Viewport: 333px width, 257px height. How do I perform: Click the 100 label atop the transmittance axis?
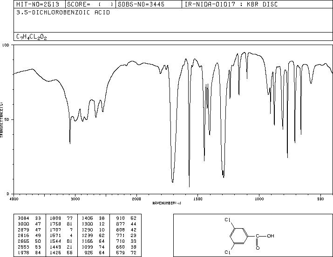tap(6, 45)
